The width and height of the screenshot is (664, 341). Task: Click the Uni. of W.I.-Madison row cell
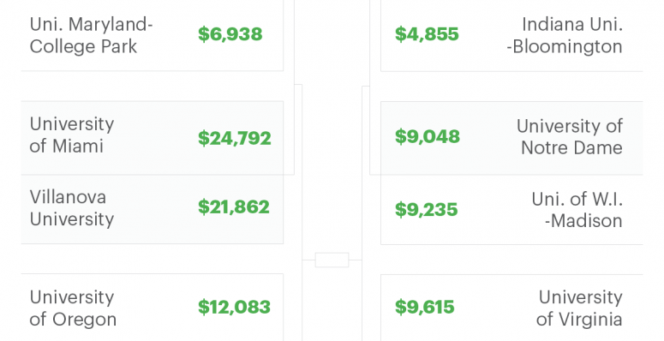(x=511, y=210)
